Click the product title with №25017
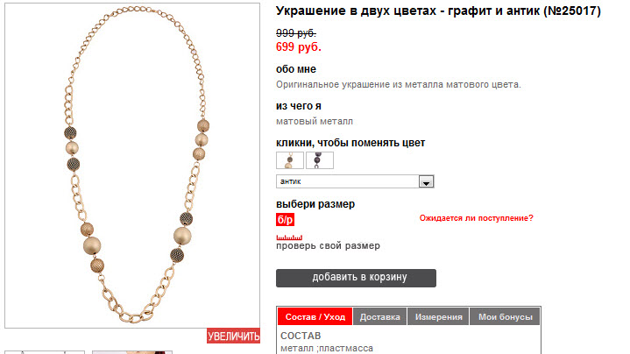The height and width of the screenshot is (354, 630). [438, 11]
